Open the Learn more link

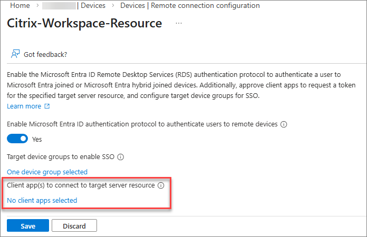point(24,106)
